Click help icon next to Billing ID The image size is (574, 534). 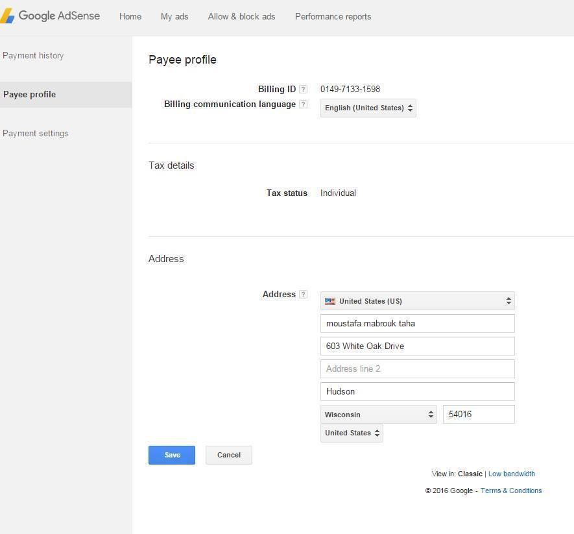[x=303, y=90]
